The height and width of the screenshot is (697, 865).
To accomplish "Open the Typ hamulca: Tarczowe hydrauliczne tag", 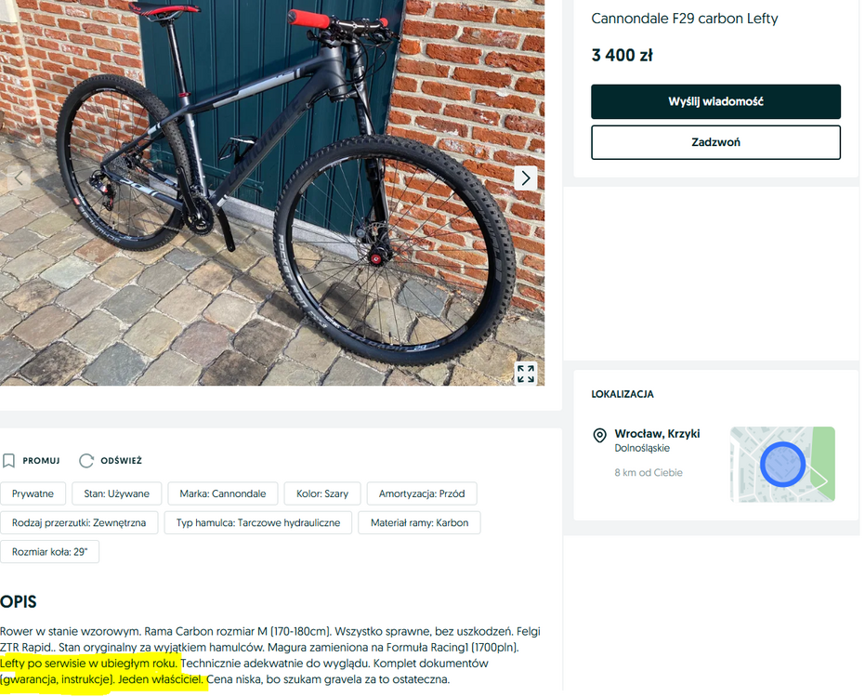I will coord(257,522).
